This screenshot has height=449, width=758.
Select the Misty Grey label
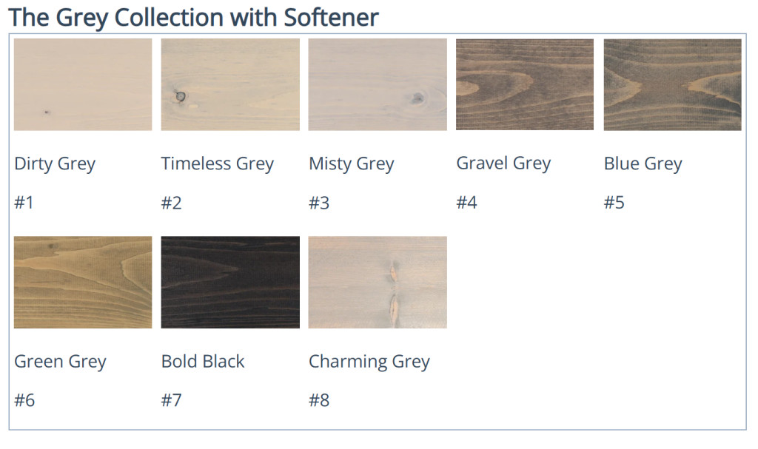352,163
